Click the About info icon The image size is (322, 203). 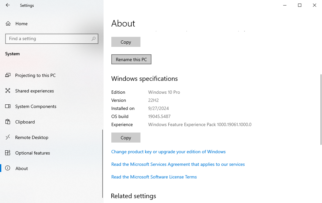[x=7, y=168]
